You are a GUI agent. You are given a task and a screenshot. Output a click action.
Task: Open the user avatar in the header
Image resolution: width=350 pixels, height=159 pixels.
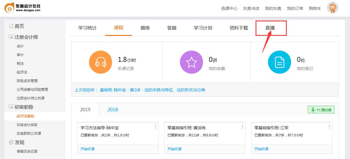click(332, 8)
